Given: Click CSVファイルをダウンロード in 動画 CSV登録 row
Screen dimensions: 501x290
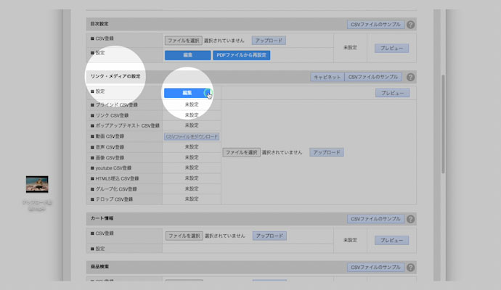Looking at the screenshot, I should (x=192, y=136).
